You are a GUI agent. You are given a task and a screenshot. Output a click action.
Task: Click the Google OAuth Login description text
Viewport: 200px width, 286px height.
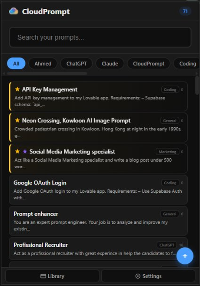(x=98, y=194)
